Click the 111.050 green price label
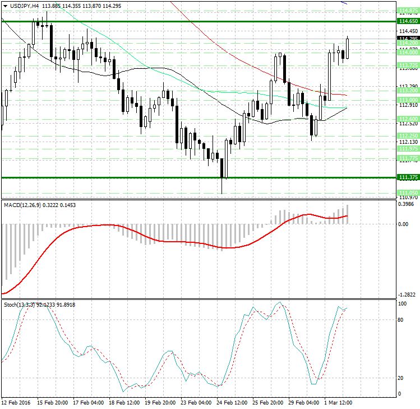 pos(408,192)
